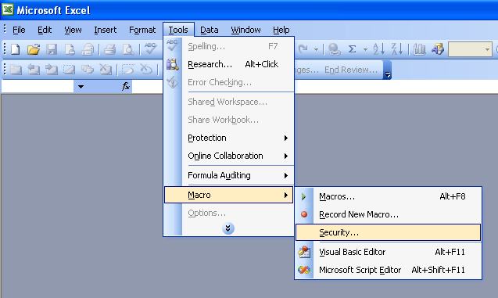The image size is (498, 298).
Task: Click the Research books icon in menu
Action: [x=173, y=64]
